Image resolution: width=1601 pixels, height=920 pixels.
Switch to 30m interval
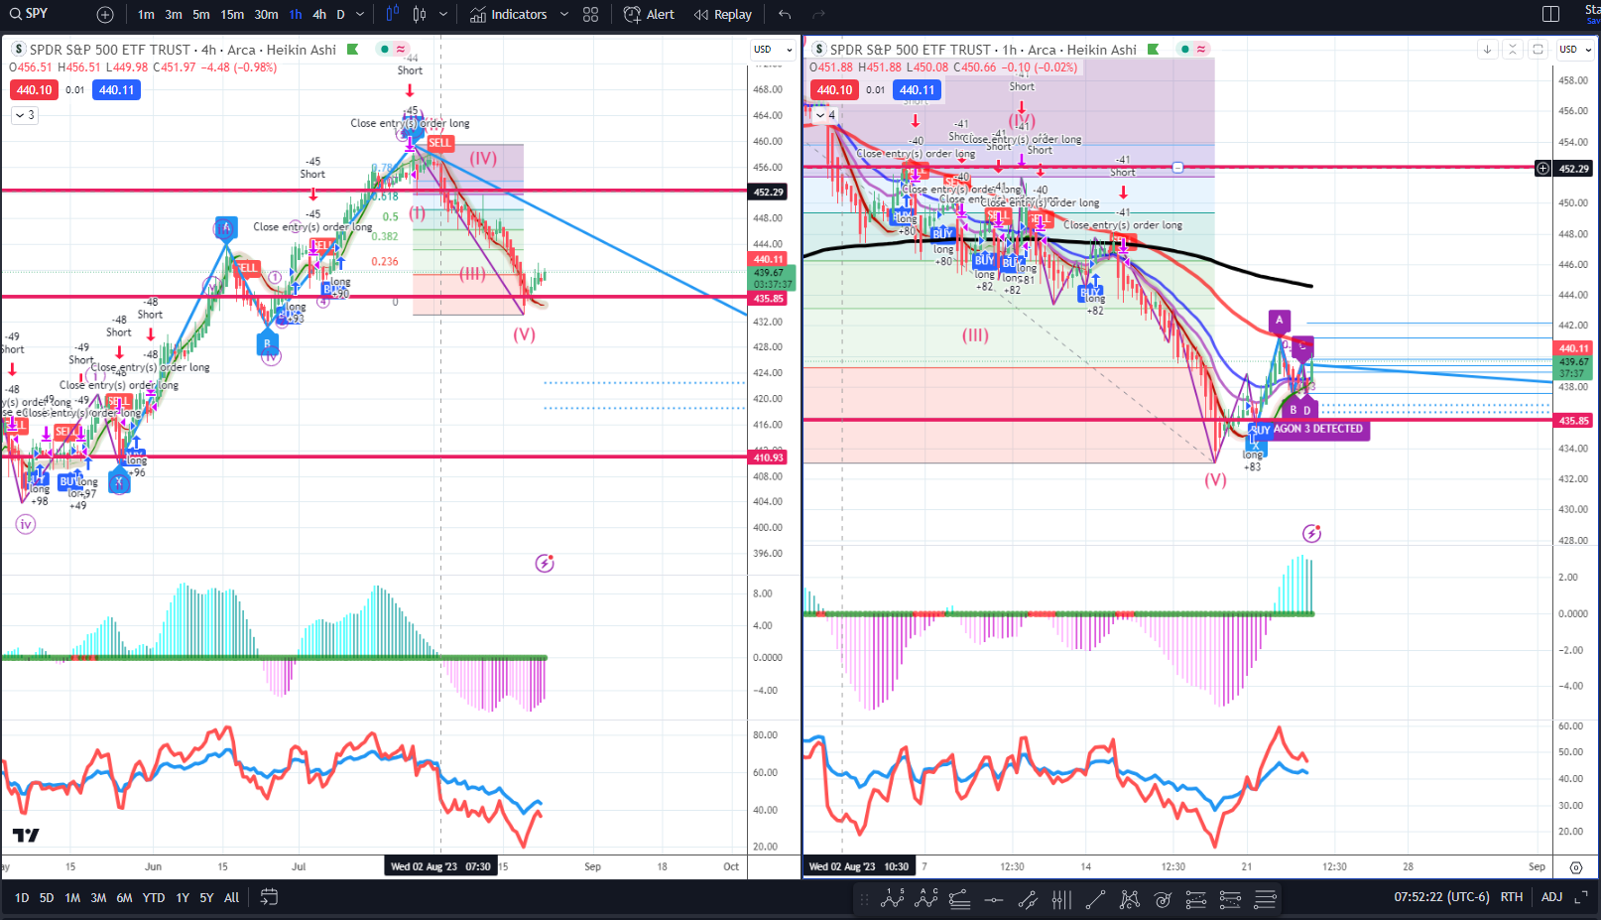point(266,14)
